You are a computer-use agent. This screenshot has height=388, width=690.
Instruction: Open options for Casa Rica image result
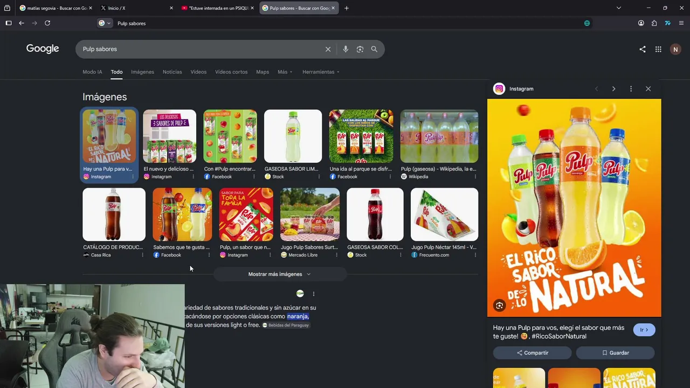coord(142,255)
